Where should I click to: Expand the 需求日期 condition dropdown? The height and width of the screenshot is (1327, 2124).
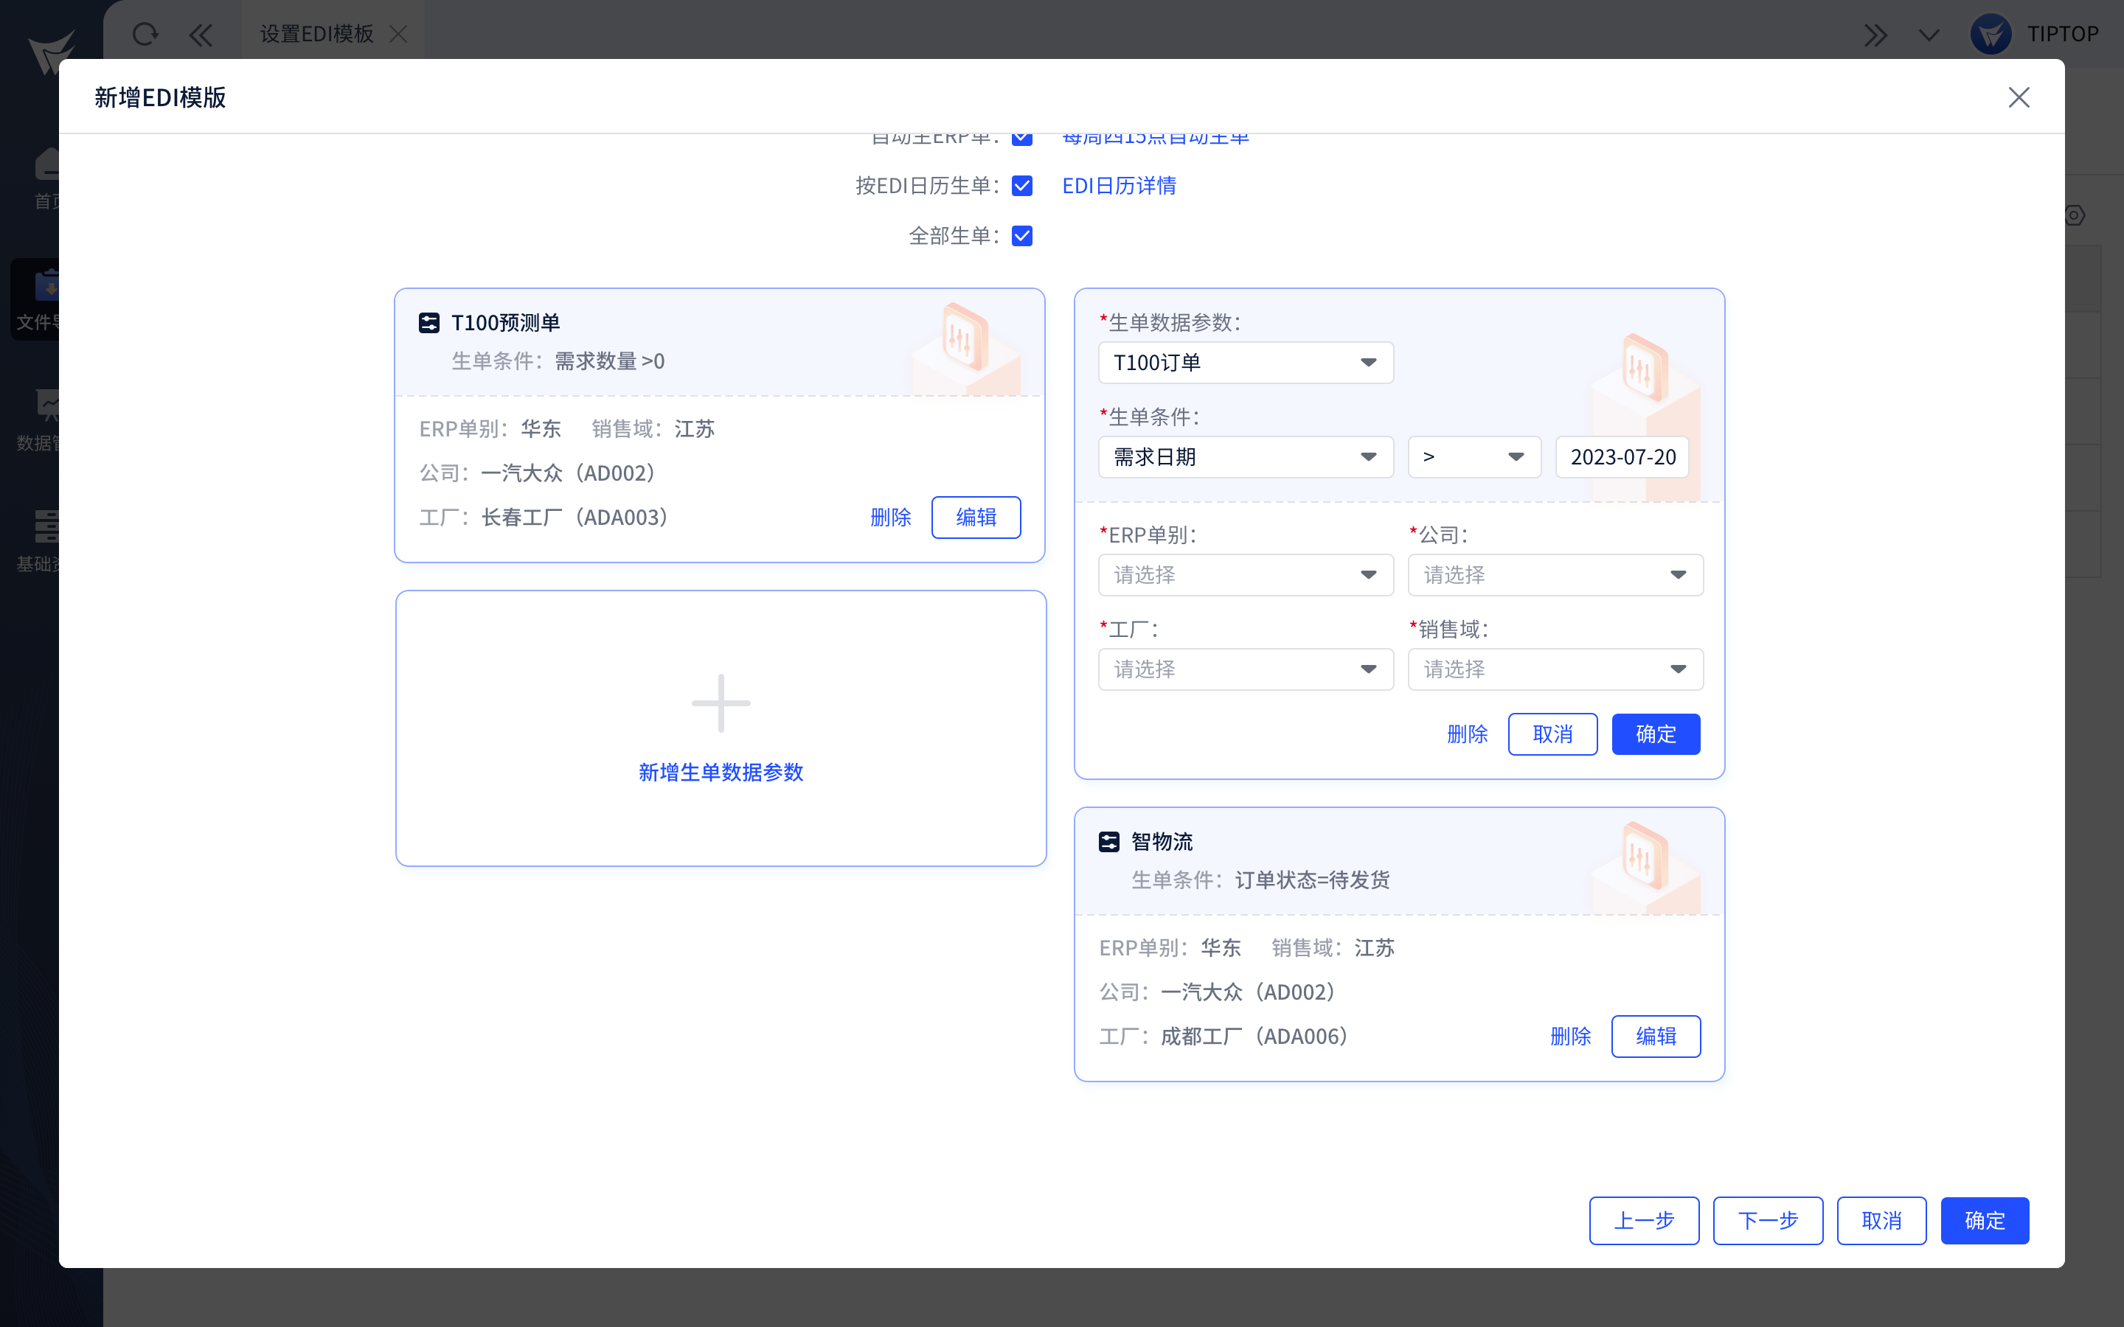1245,457
